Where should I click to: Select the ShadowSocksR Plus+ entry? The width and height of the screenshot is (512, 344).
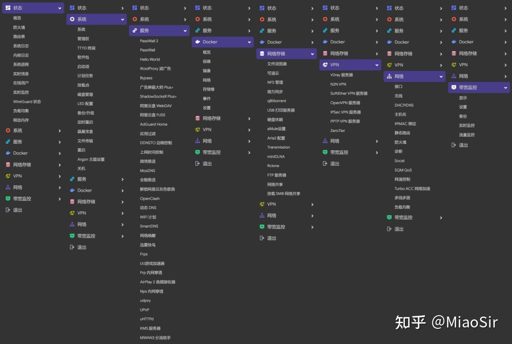(158, 96)
